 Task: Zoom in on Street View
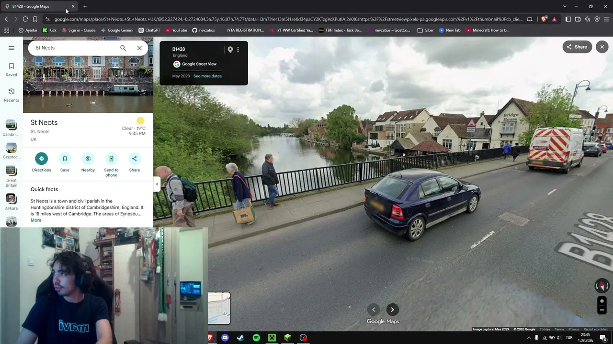[x=602, y=301]
